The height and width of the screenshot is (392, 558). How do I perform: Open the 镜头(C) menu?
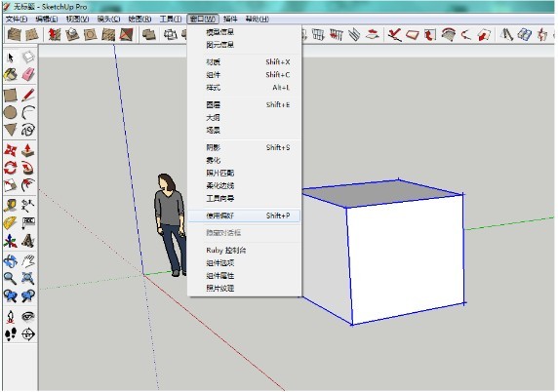click(108, 19)
